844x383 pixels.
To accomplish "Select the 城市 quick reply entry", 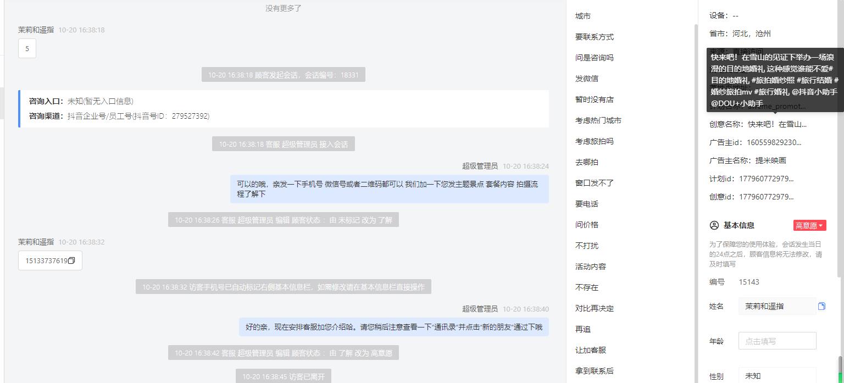I will pos(583,16).
